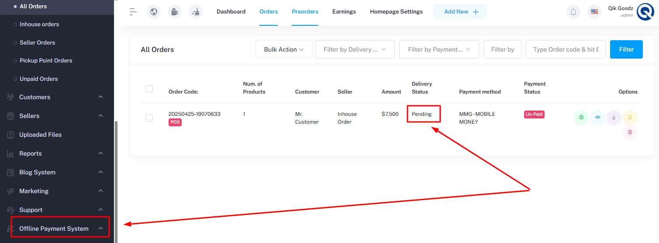659x243 pixels.
Task: Expand Offline Payment System chevron
Action: point(100,229)
